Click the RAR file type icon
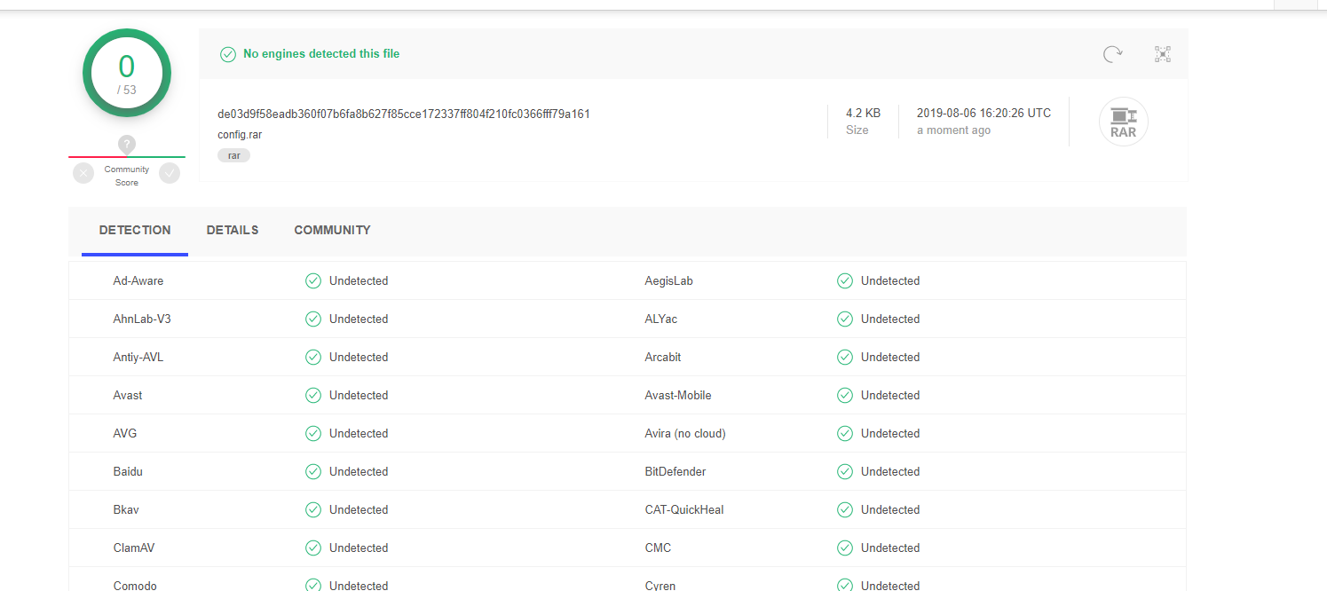Screen dimensions: 1327x591 pos(1124,122)
